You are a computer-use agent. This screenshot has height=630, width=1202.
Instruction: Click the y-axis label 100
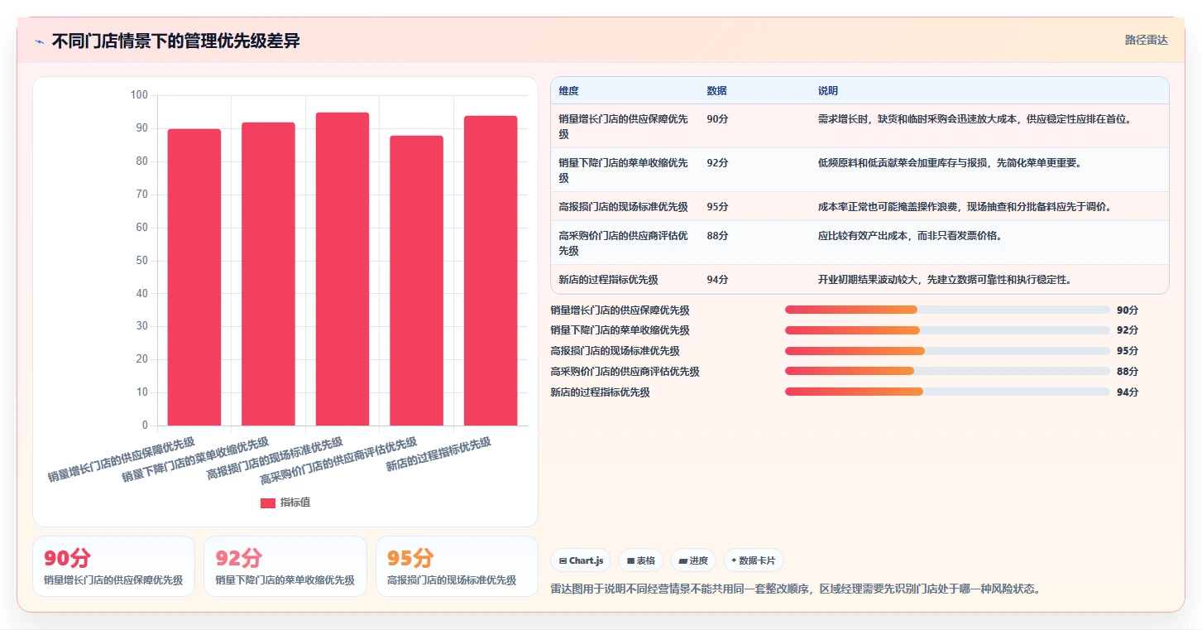click(x=139, y=95)
